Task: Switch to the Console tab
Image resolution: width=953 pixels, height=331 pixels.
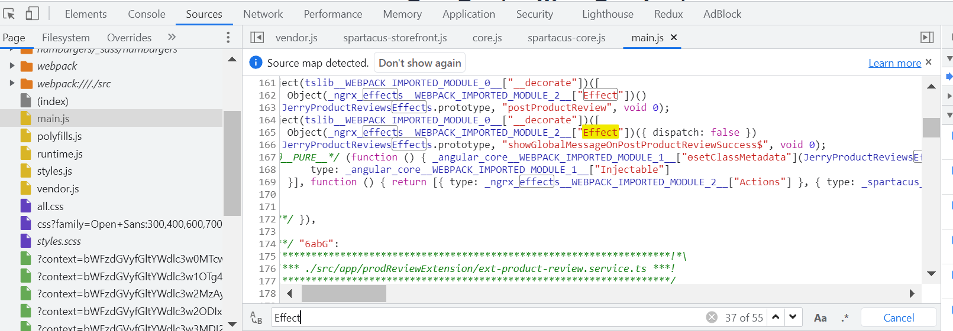Action: (147, 14)
